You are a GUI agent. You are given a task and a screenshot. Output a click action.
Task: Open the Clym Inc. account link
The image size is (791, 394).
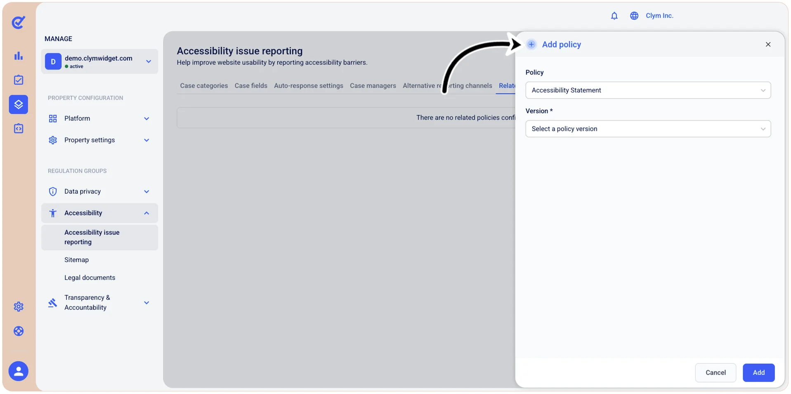[659, 16]
